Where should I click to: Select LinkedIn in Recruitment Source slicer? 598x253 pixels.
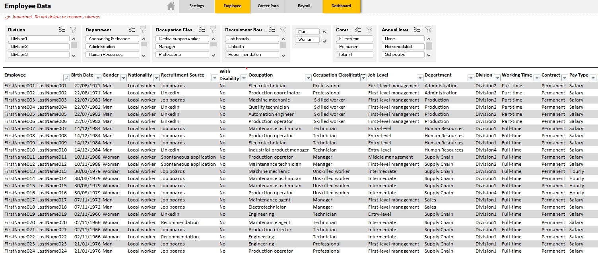(x=252, y=46)
